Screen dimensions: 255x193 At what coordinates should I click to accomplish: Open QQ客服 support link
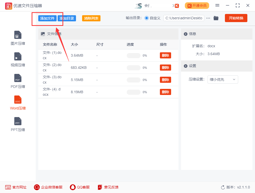tap(80, 187)
